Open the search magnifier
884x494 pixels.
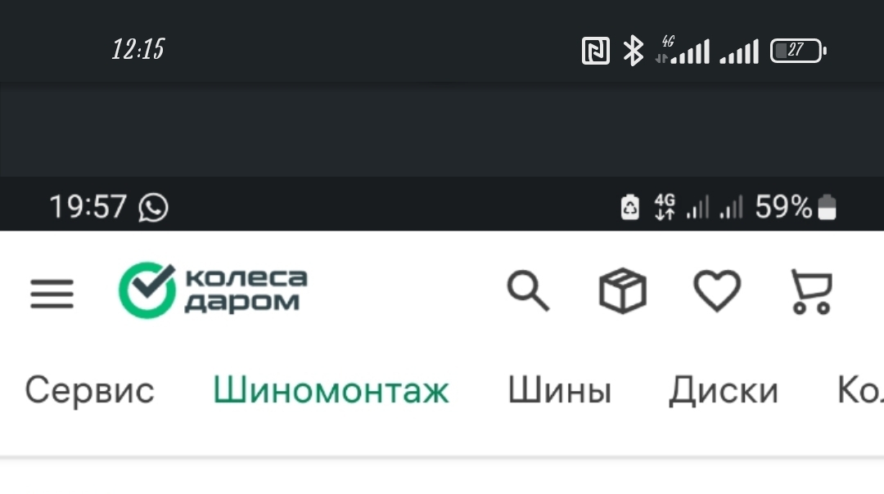[x=528, y=290]
